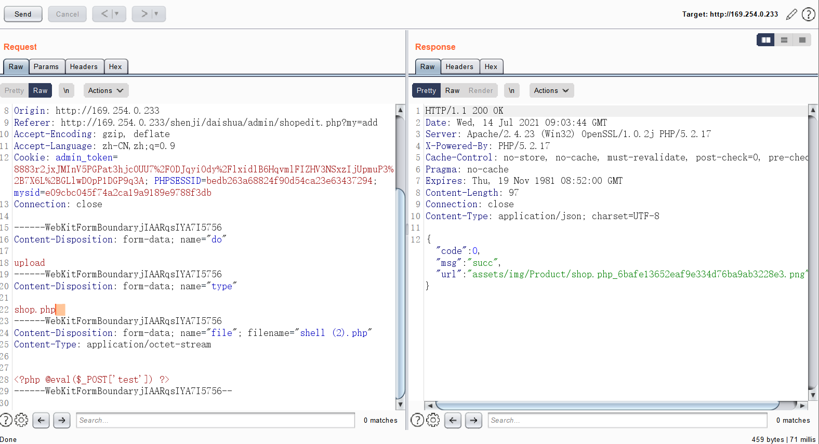This screenshot has height=444, width=819.
Task: Open response search help icon
Action: point(417,420)
